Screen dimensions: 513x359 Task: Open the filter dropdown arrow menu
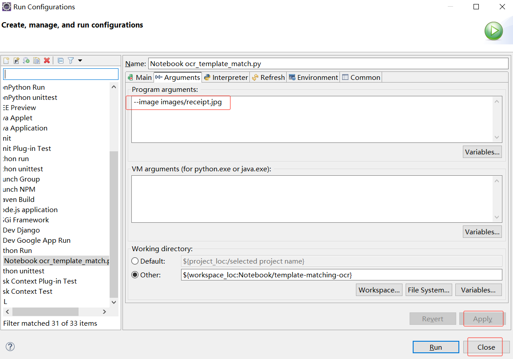[x=80, y=61]
